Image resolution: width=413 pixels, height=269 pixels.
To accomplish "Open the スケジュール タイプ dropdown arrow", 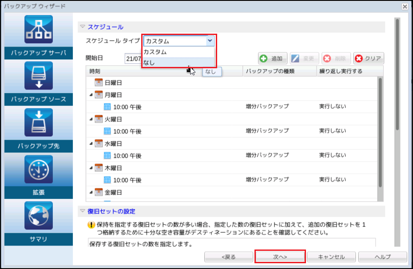I will click(x=210, y=41).
